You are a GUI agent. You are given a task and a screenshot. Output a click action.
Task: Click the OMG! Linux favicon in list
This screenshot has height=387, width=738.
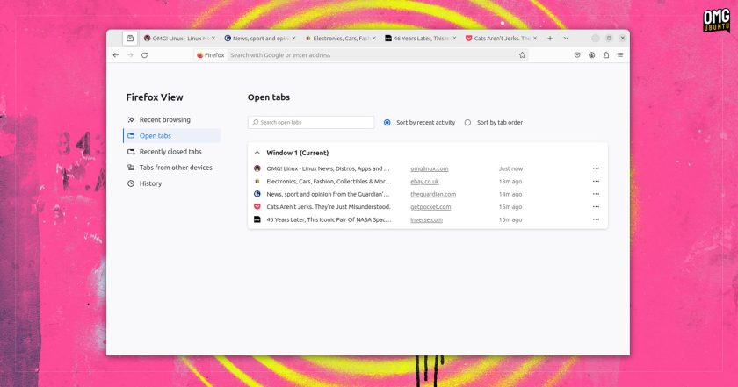pos(257,168)
